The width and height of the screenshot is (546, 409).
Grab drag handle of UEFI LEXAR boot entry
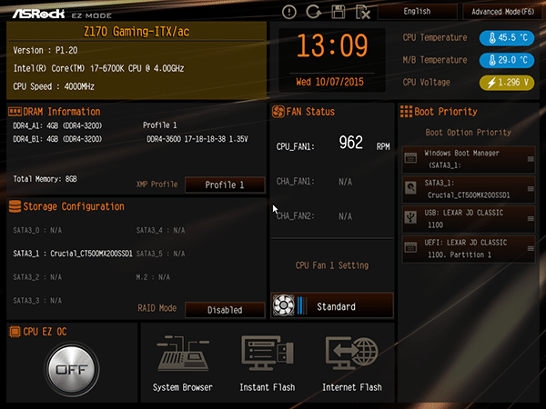click(531, 248)
